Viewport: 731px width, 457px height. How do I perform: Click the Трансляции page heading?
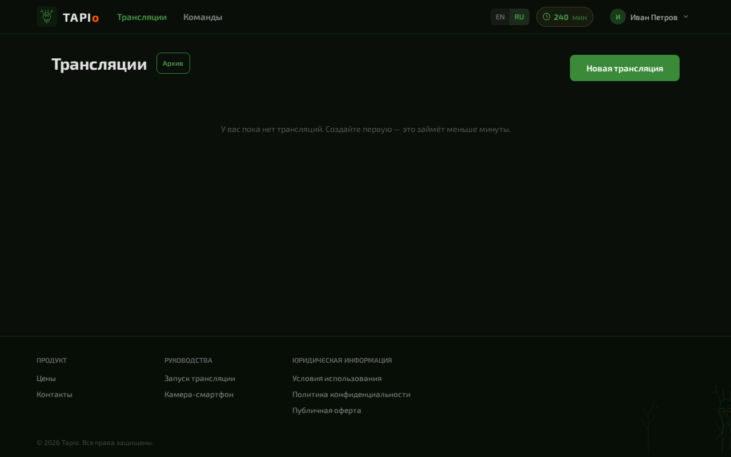99,64
